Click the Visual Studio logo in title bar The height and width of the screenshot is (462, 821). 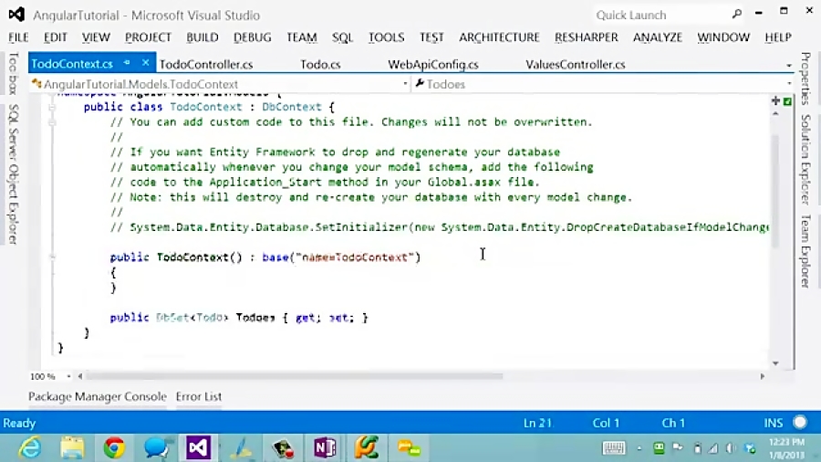(16, 15)
